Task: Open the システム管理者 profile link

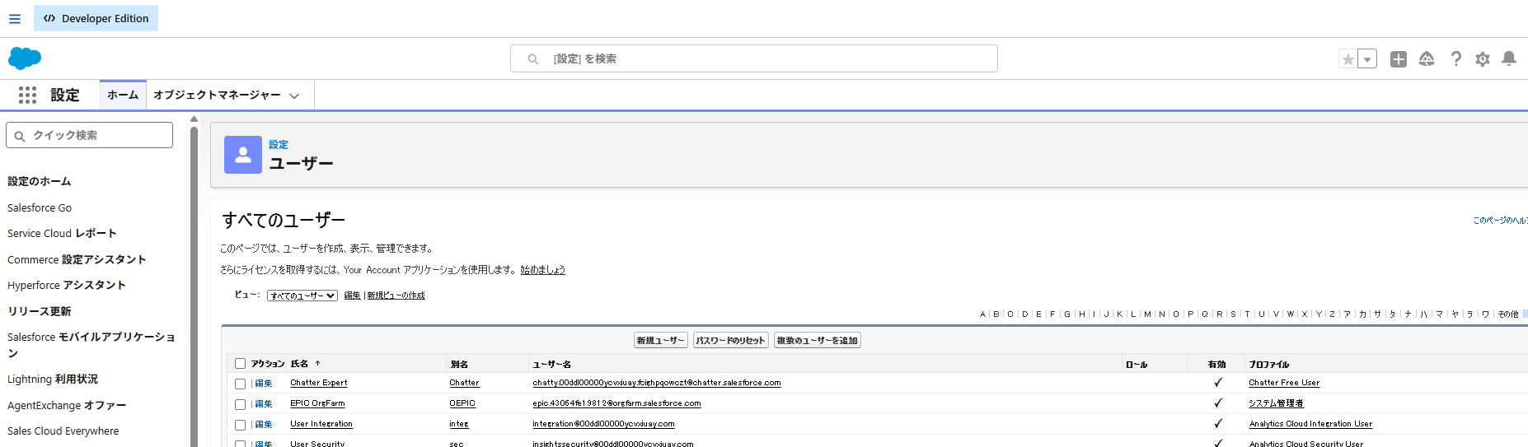Action: click(1276, 403)
